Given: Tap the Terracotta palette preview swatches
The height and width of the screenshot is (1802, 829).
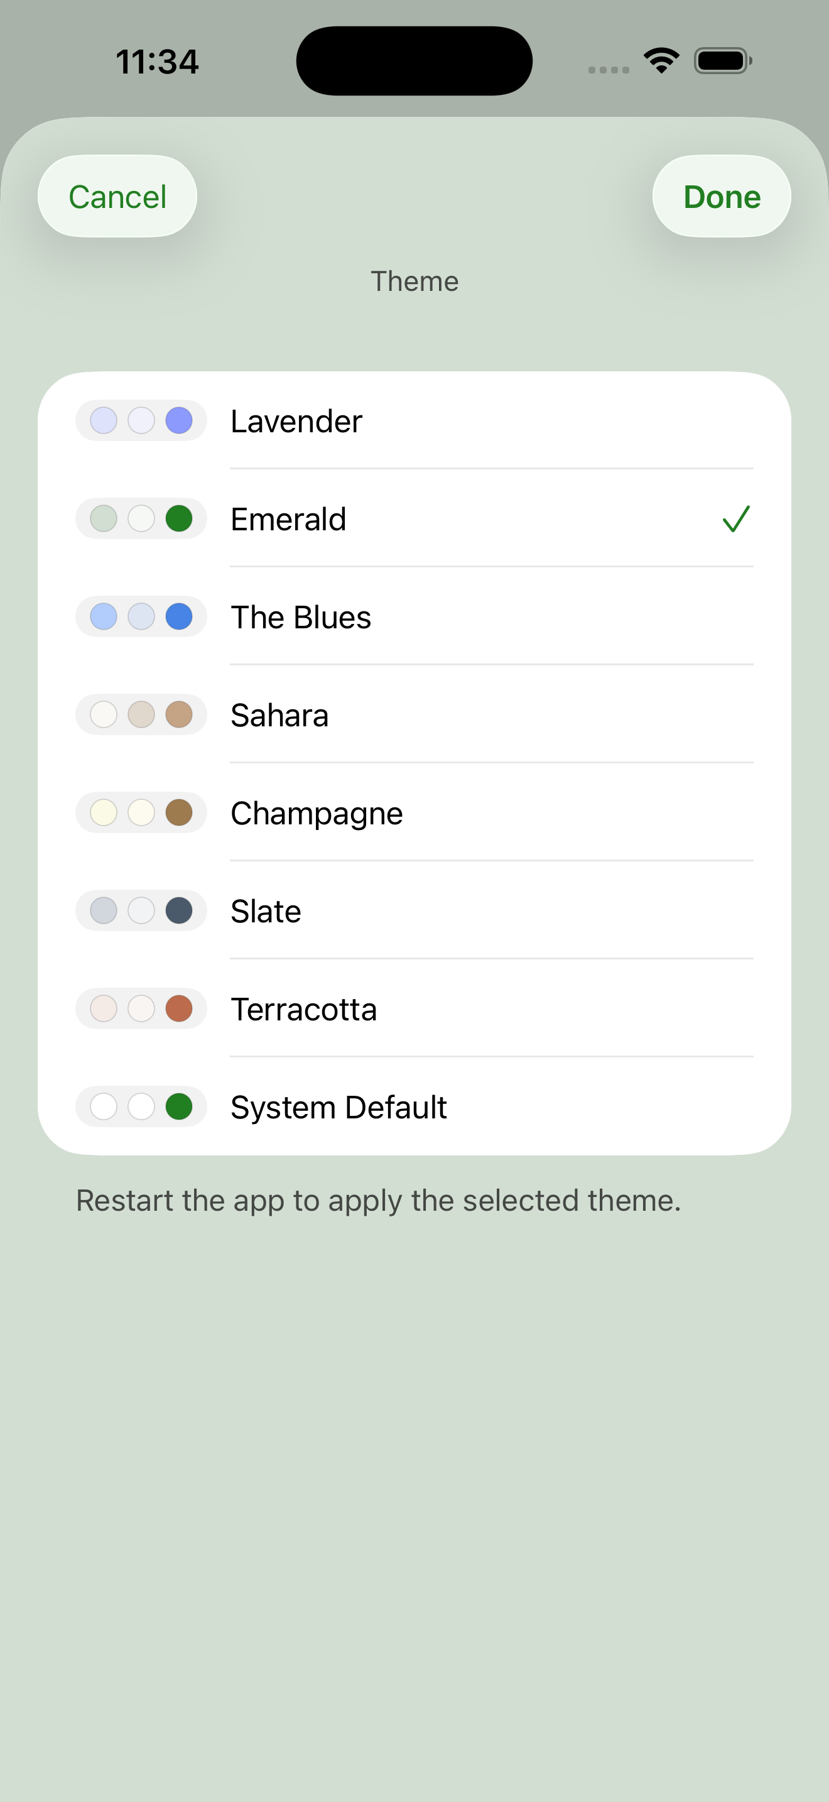Looking at the screenshot, I should point(141,1008).
